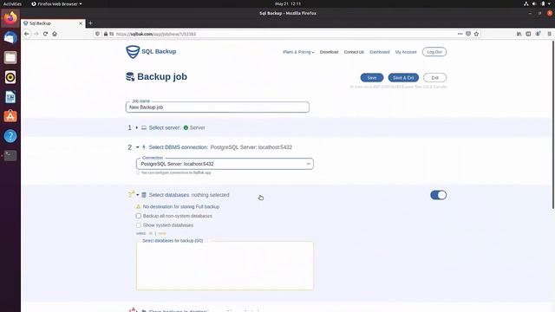Open My Account
This screenshot has width=555, height=312.
pyautogui.click(x=406, y=52)
